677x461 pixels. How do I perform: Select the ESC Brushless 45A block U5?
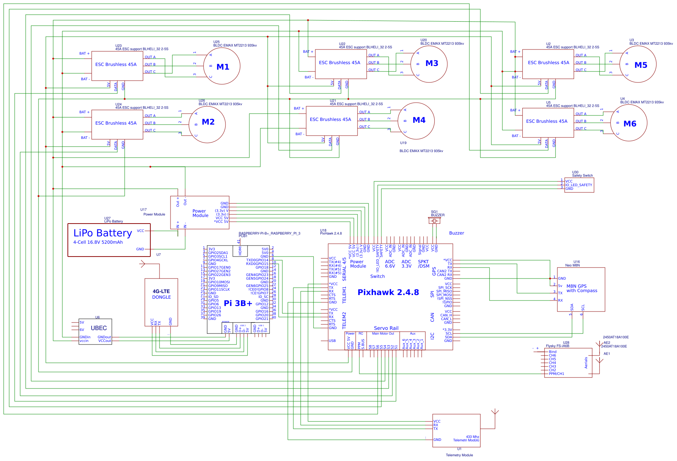[x=548, y=123]
